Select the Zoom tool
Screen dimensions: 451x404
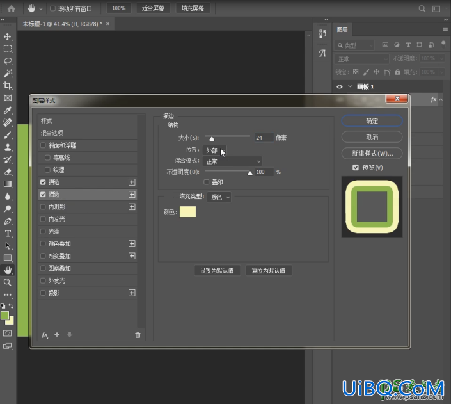coord(8,282)
